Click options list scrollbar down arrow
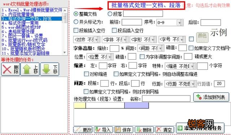Viewport: 231px width, 135px height. coord(65,52)
